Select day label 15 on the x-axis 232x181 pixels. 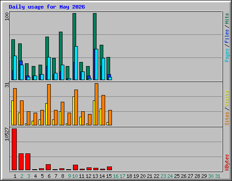click(109, 176)
